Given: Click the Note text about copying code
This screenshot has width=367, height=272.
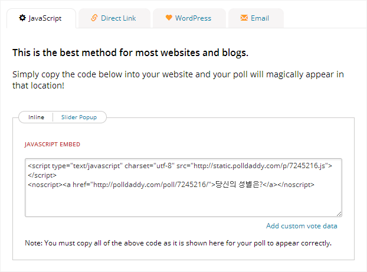Looking at the screenshot, I should pyautogui.click(x=178, y=243).
